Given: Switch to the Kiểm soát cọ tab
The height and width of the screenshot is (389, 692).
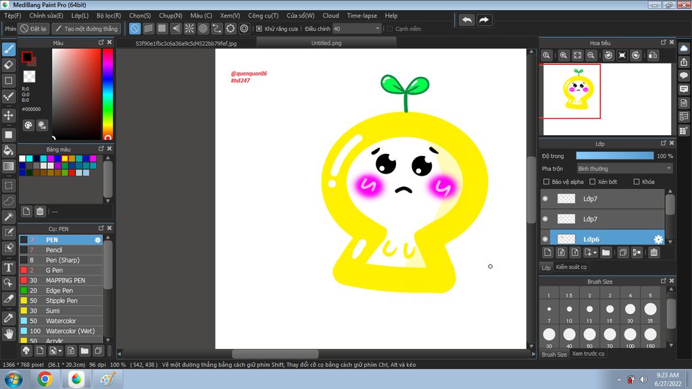Looking at the screenshot, I should (571, 267).
